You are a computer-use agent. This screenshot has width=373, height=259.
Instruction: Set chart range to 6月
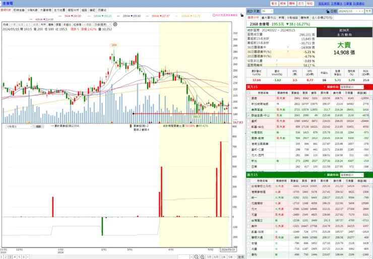(216, 257)
